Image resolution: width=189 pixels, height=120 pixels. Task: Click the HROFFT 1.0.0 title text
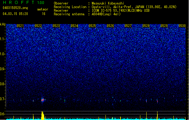[23, 2]
